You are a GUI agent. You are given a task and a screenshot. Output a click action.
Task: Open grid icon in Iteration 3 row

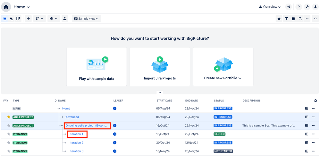click(307, 151)
